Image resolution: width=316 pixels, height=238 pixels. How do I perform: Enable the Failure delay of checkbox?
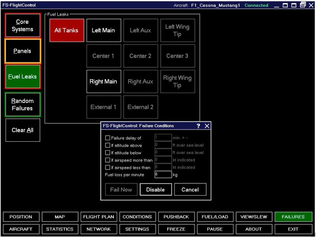pyautogui.click(x=108, y=138)
